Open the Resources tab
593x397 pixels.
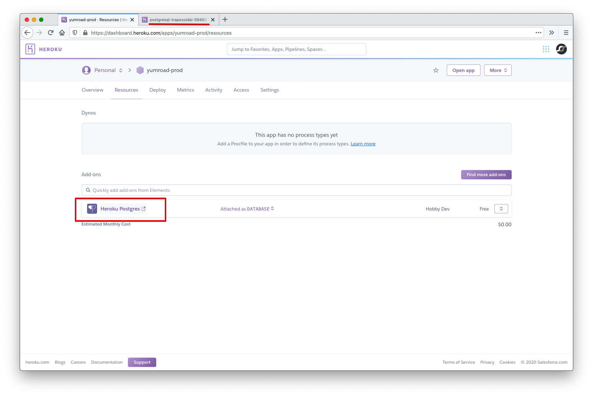point(126,90)
